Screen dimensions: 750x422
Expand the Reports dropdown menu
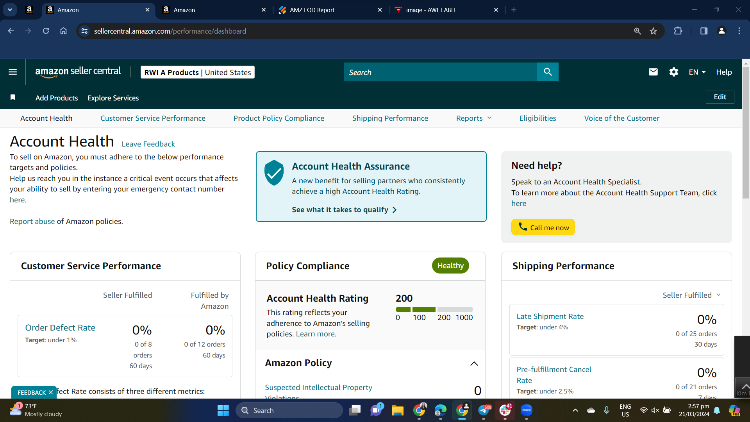click(x=474, y=118)
